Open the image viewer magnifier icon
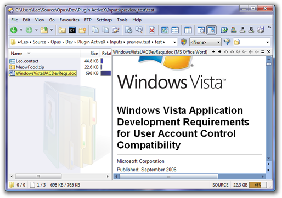282x198 pixels. (x=201, y=30)
